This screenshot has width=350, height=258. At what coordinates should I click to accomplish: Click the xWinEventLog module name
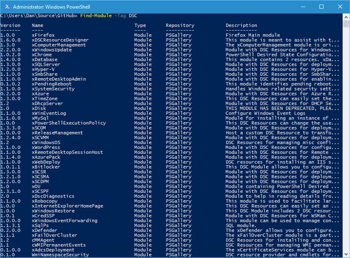[x=49, y=113]
